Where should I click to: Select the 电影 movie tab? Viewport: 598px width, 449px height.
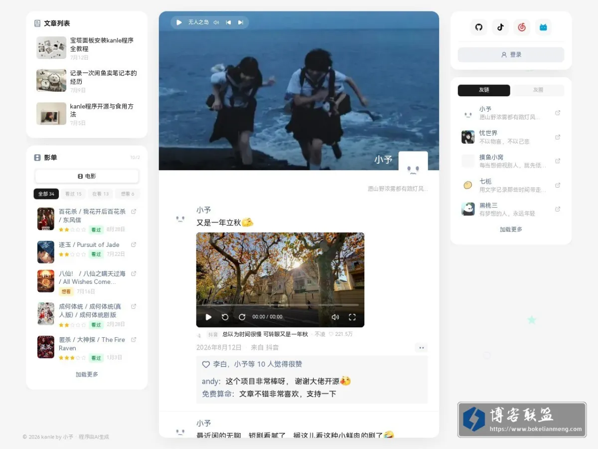87,176
